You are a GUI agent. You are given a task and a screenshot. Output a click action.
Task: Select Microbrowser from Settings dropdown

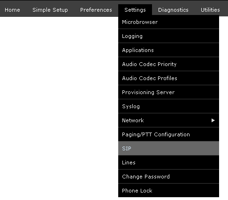[x=168, y=22]
